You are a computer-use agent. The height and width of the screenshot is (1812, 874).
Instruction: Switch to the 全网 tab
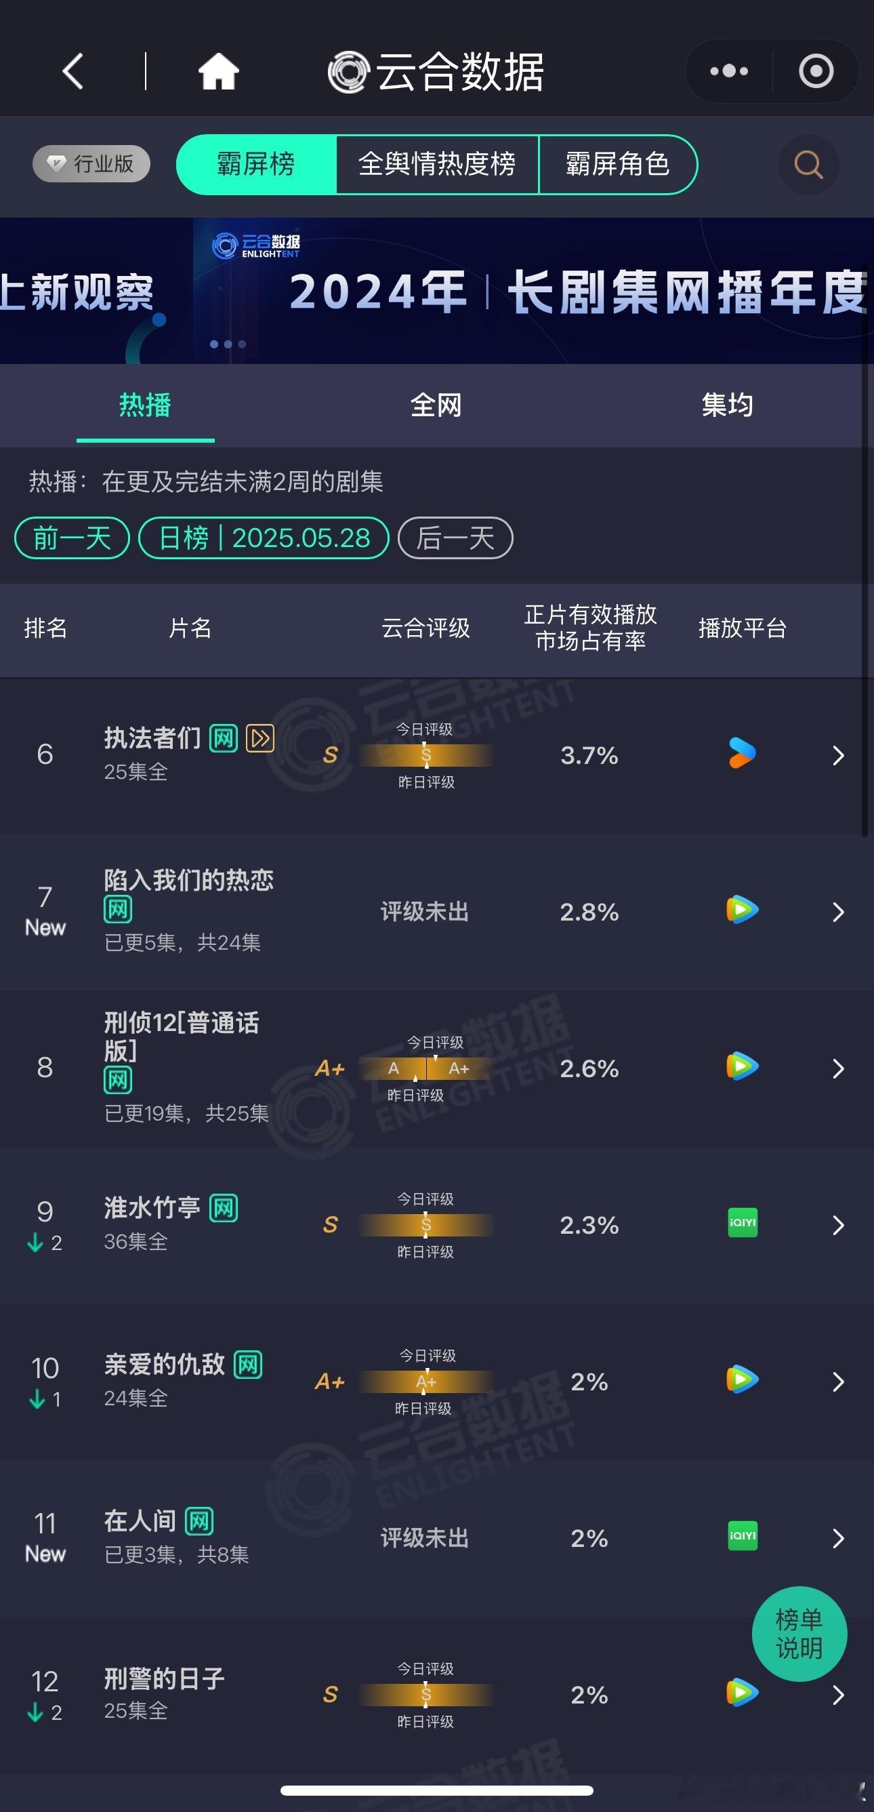(x=436, y=405)
